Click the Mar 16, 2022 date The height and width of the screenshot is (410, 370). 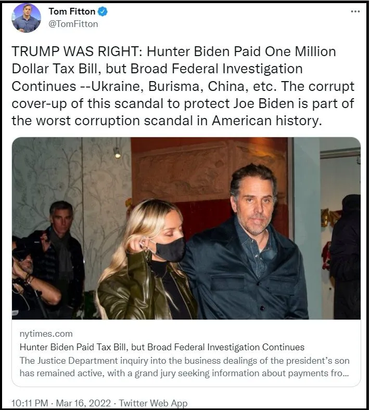[x=83, y=403]
